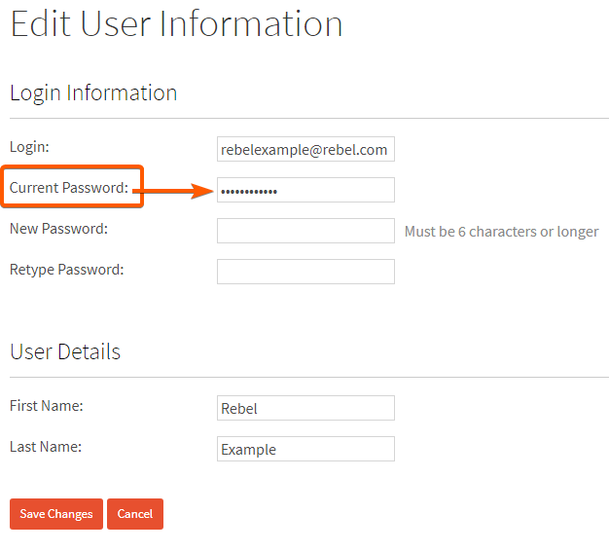Click the empty New Password field
Image resolution: width=609 pixels, height=552 pixels.
(305, 231)
